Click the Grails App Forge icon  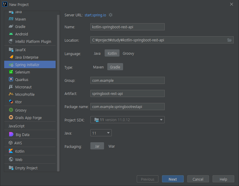pos(11,117)
